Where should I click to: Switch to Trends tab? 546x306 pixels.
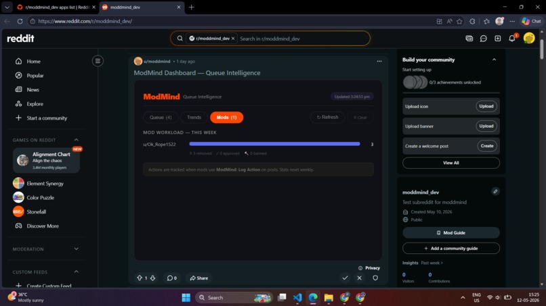pos(194,118)
